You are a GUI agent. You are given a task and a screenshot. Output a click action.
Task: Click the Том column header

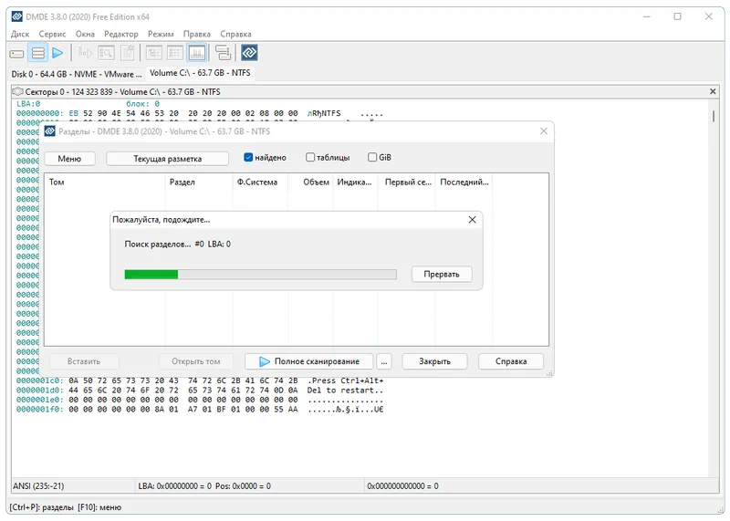pos(105,182)
